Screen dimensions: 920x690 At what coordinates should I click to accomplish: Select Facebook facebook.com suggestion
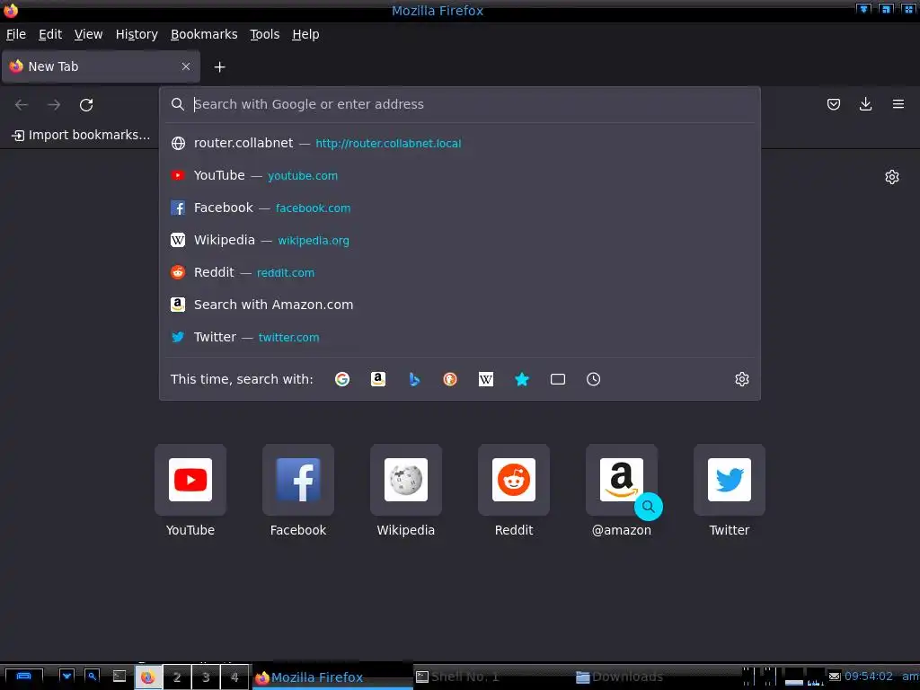(460, 208)
